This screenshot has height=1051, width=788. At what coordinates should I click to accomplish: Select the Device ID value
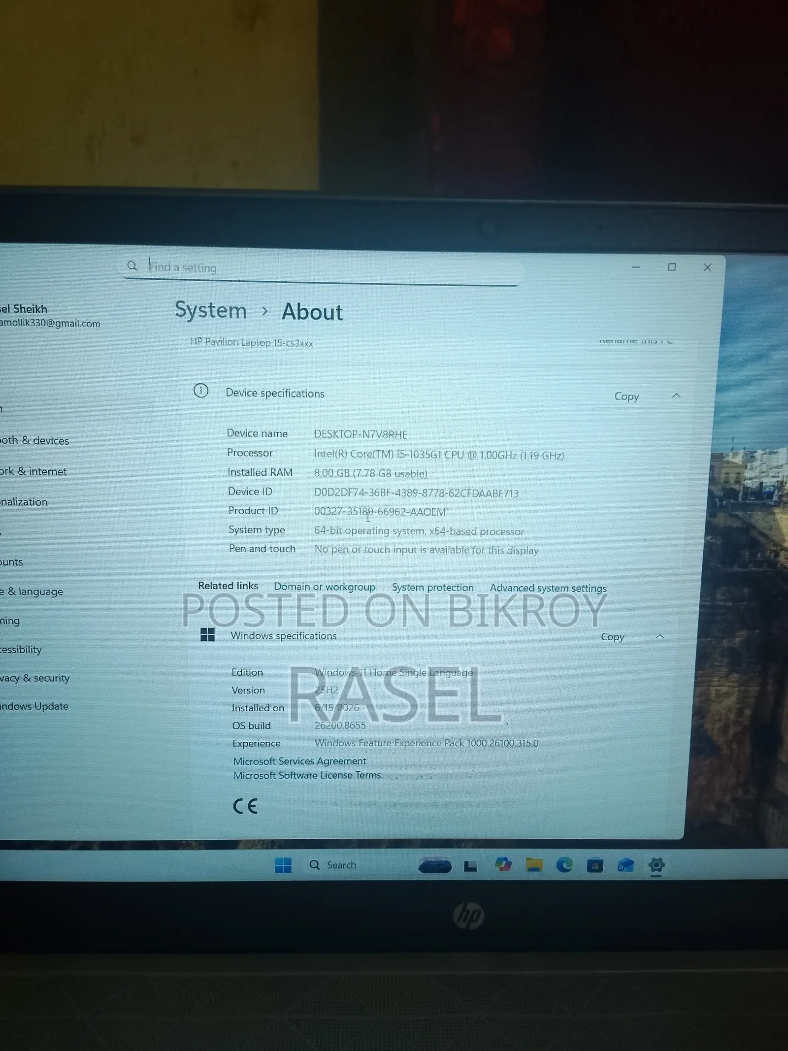click(x=416, y=493)
